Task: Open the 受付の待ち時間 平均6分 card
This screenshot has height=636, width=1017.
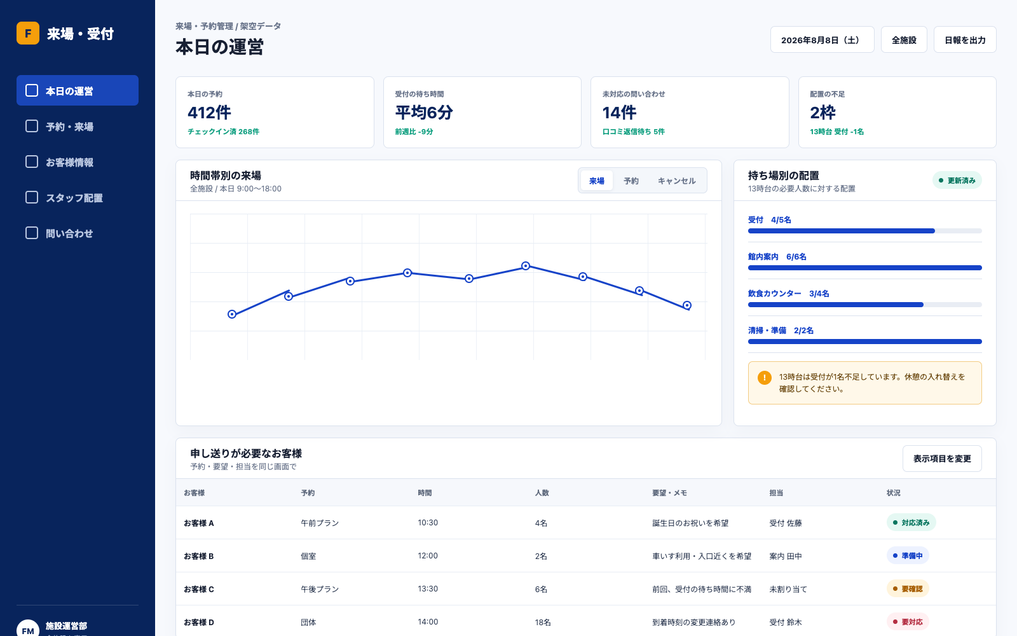Action: [482, 113]
